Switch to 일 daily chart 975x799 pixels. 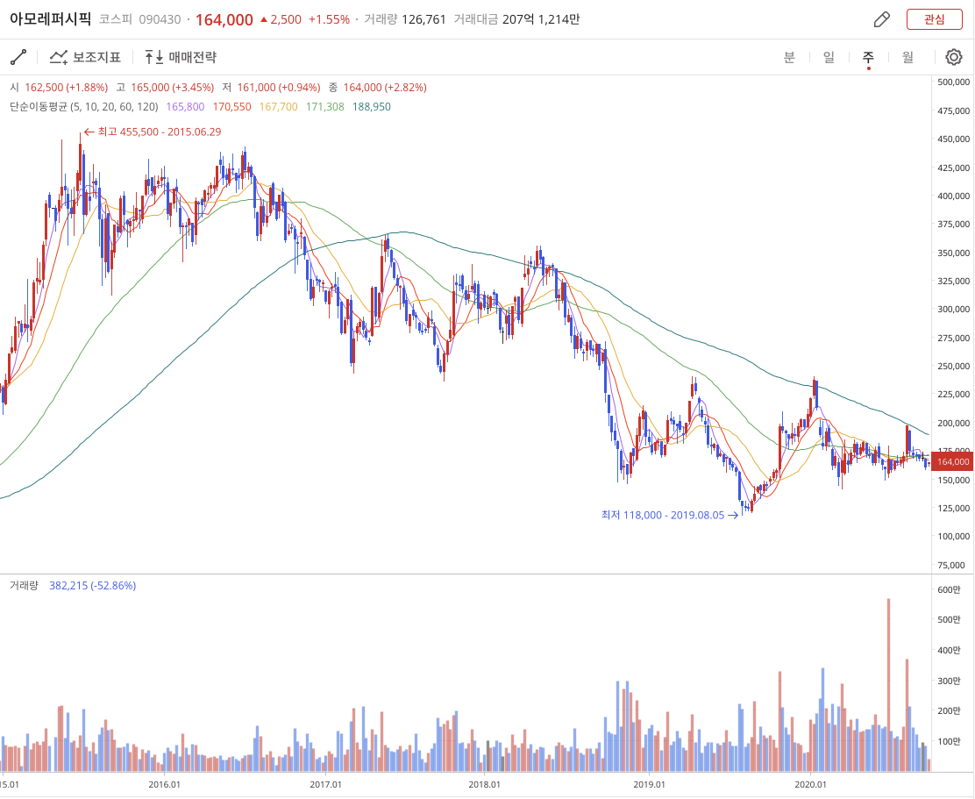(x=829, y=57)
